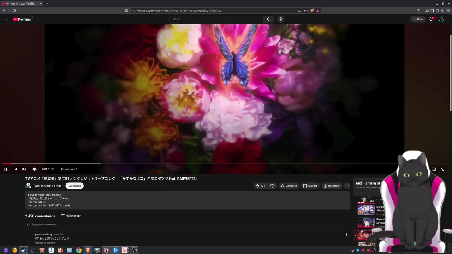
Task: Reload the current page
Action: [x=14, y=11]
